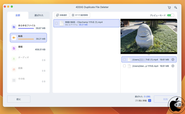Select the 書類 category
Image resolution: width=185 pixels, height=114 pixels.
[28, 48]
